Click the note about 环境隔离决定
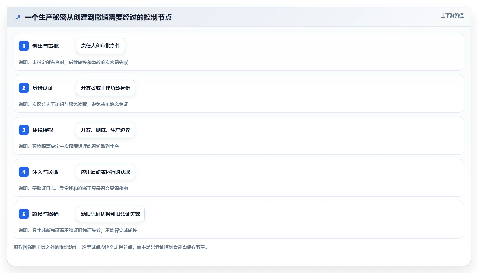This screenshot has height=273, width=478. (x=69, y=146)
